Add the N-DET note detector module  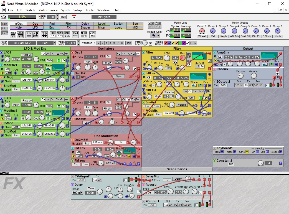point(84,35)
